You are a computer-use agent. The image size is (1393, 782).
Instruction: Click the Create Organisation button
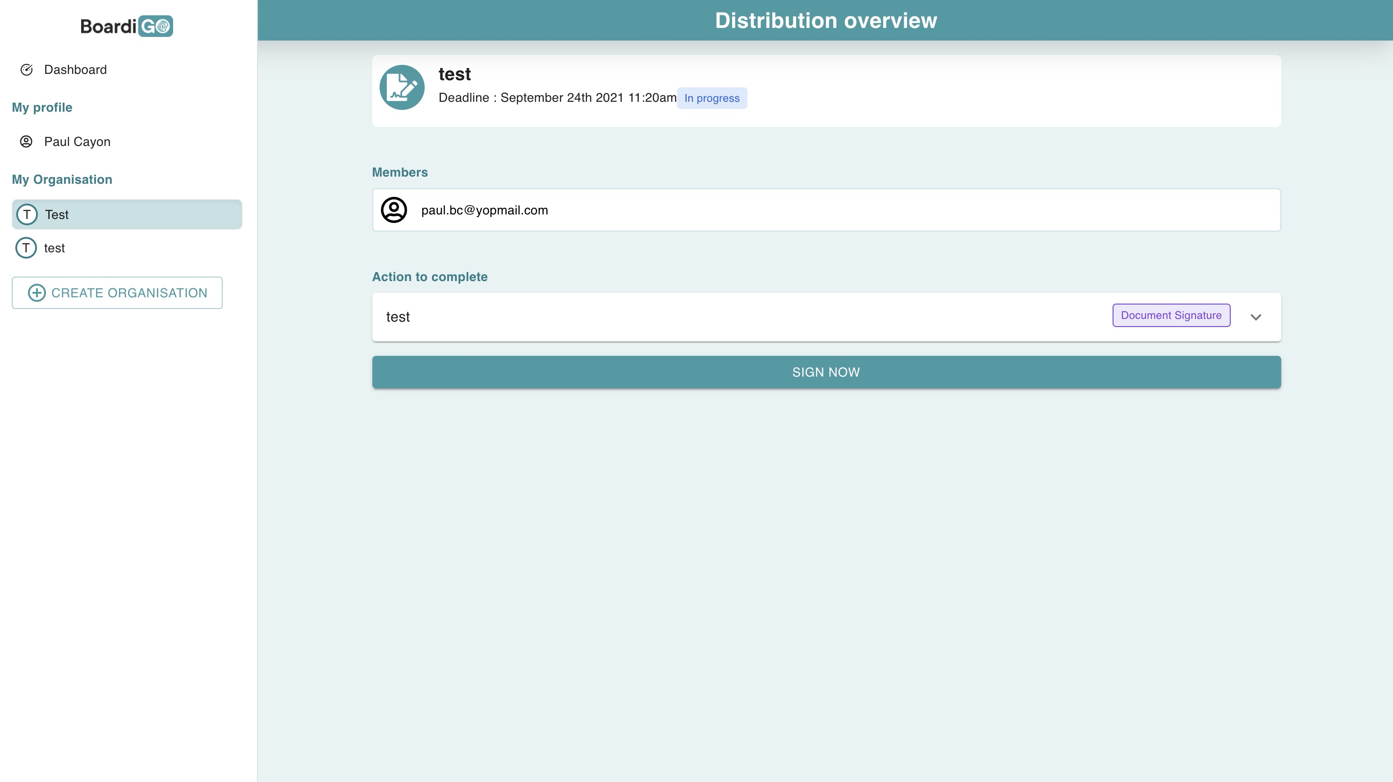[x=117, y=293]
